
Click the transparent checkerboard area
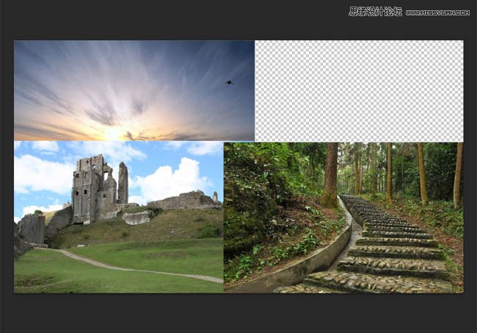tap(358, 90)
